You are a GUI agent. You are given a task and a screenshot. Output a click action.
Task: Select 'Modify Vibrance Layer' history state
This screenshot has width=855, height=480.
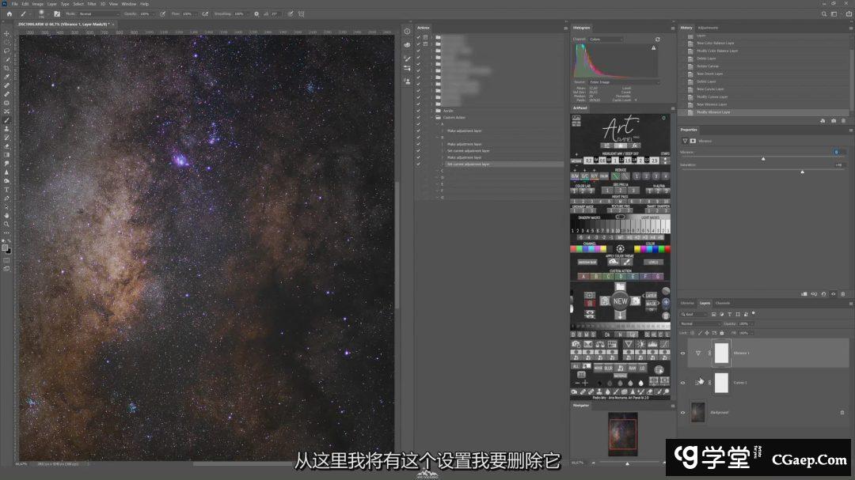(713, 112)
